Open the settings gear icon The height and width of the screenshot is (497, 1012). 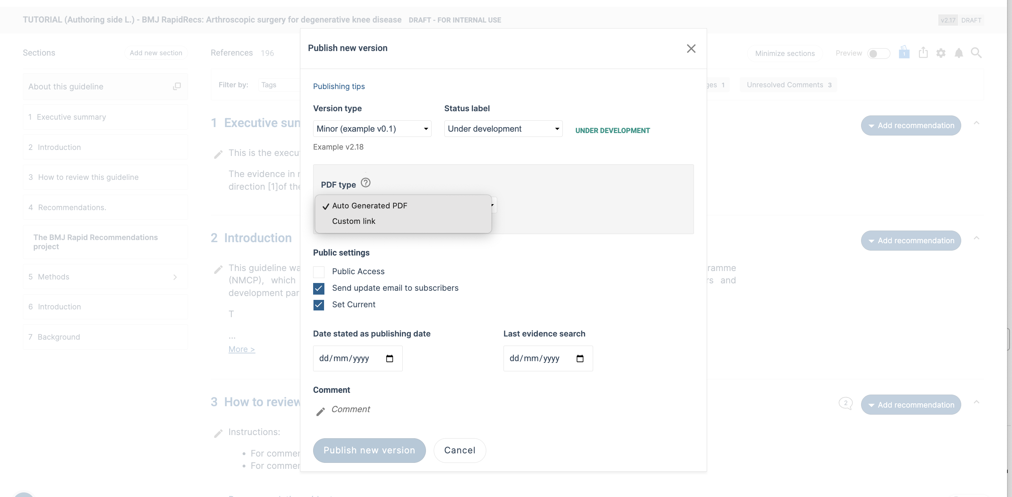[940, 53]
